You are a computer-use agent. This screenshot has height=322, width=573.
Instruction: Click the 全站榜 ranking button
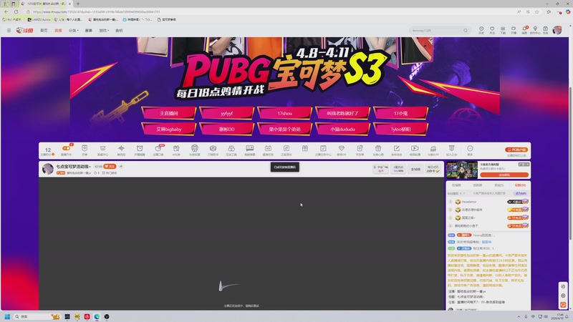(x=415, y=169)
